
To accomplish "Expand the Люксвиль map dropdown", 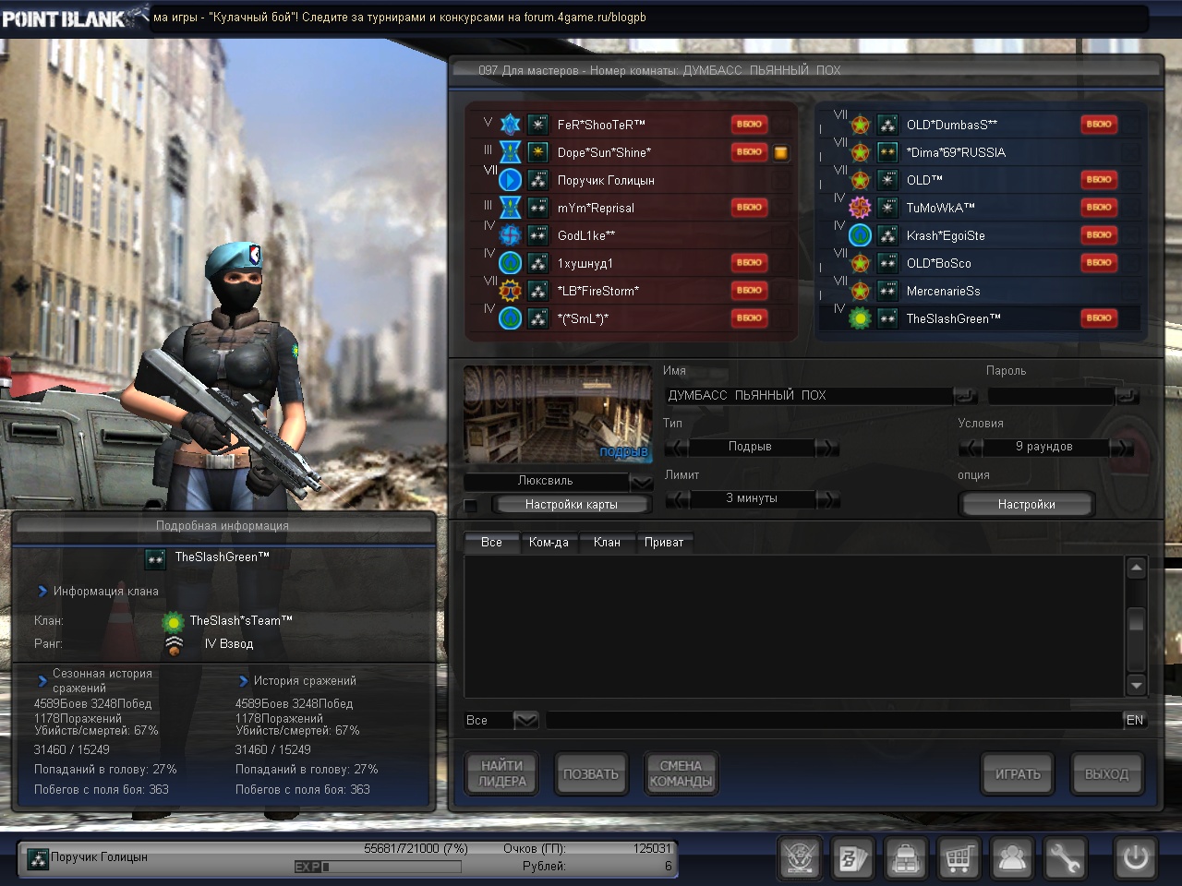I will pos(641,482).
